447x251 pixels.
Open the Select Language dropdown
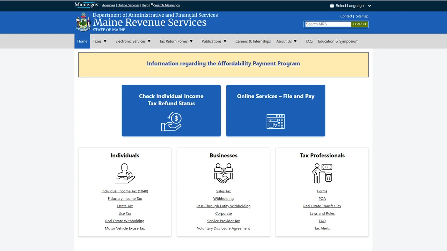351,6
